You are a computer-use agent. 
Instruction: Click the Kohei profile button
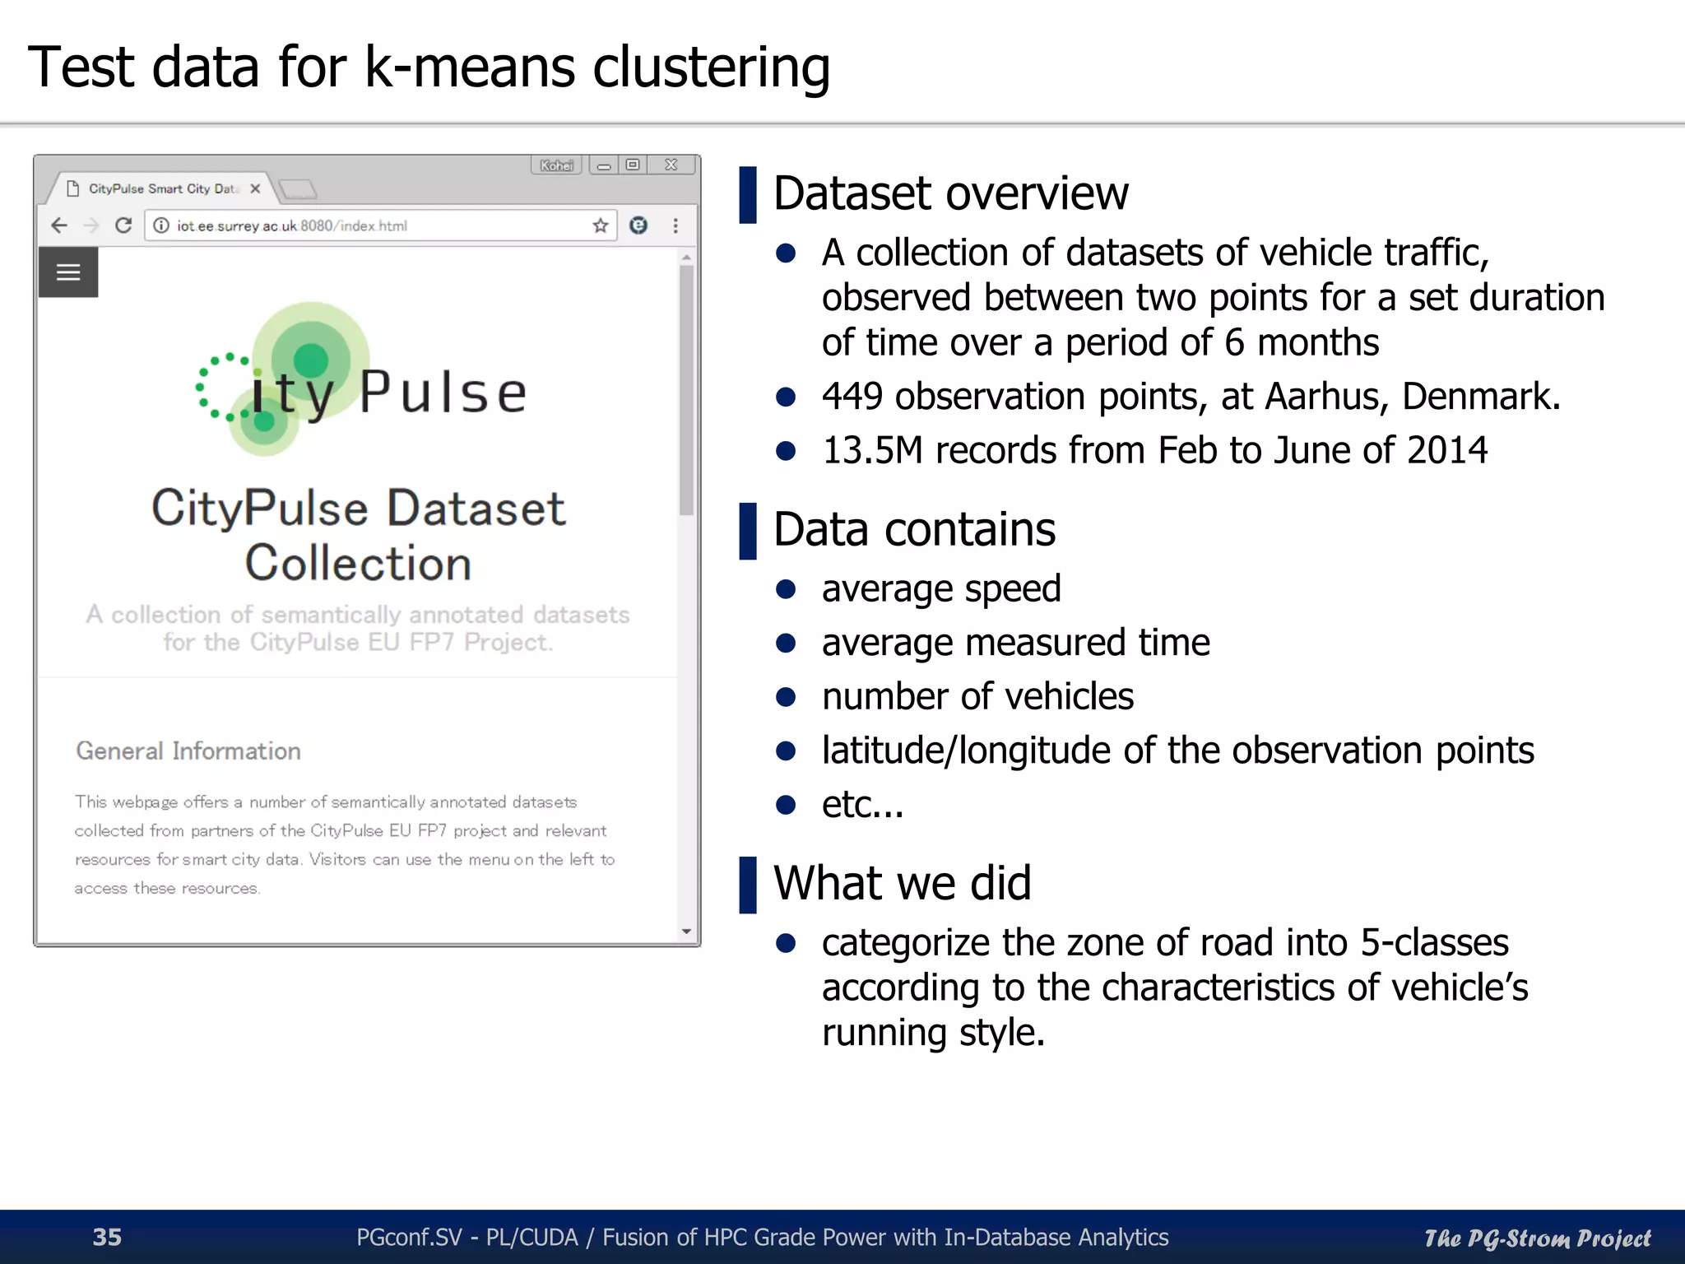click(x=556, y=165)
